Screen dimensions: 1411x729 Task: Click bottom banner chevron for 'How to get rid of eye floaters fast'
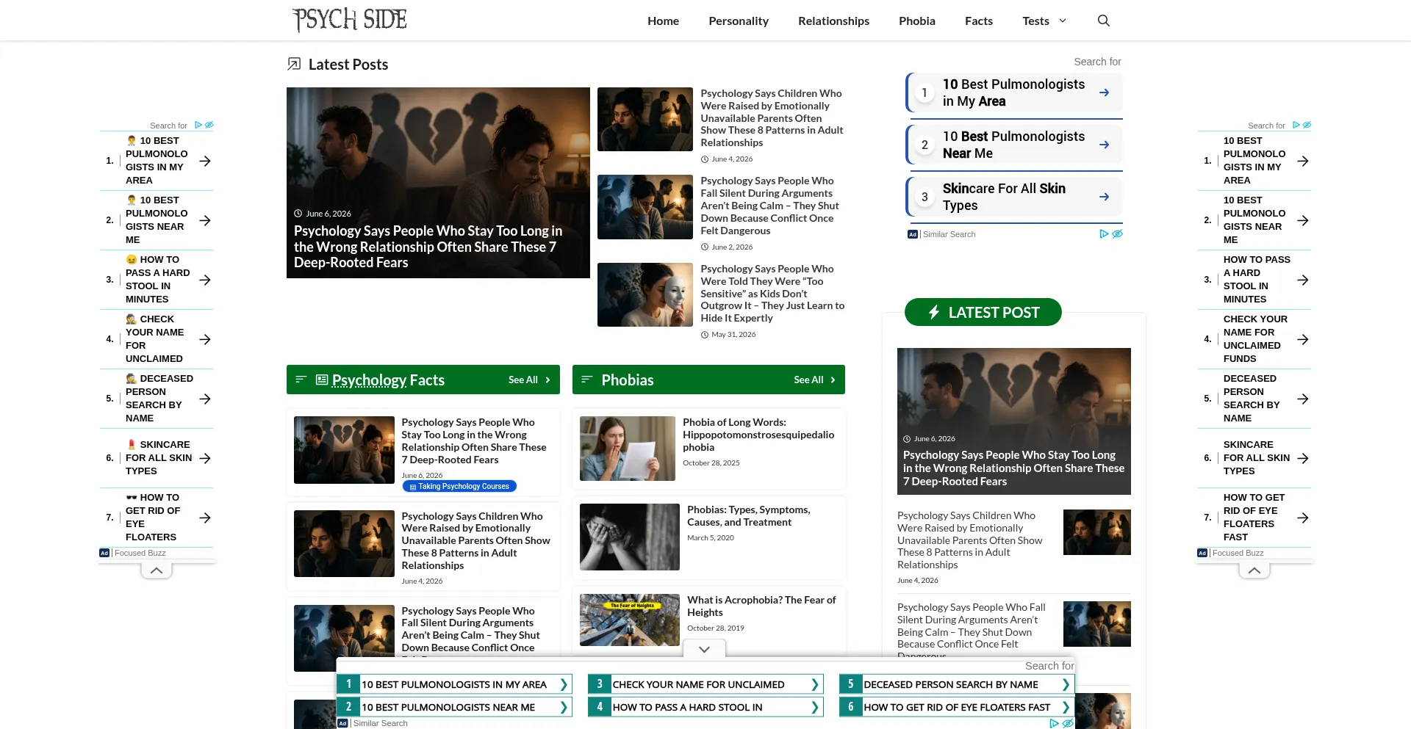tap(1066, 707)
